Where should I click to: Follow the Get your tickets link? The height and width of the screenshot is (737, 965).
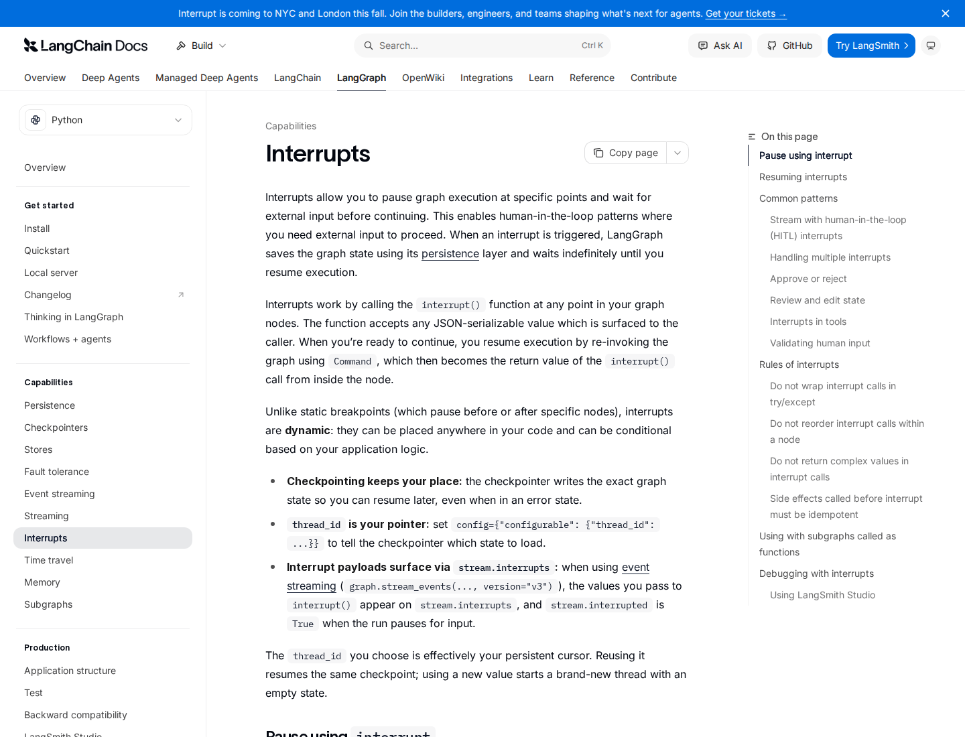(x=746, y=13)
